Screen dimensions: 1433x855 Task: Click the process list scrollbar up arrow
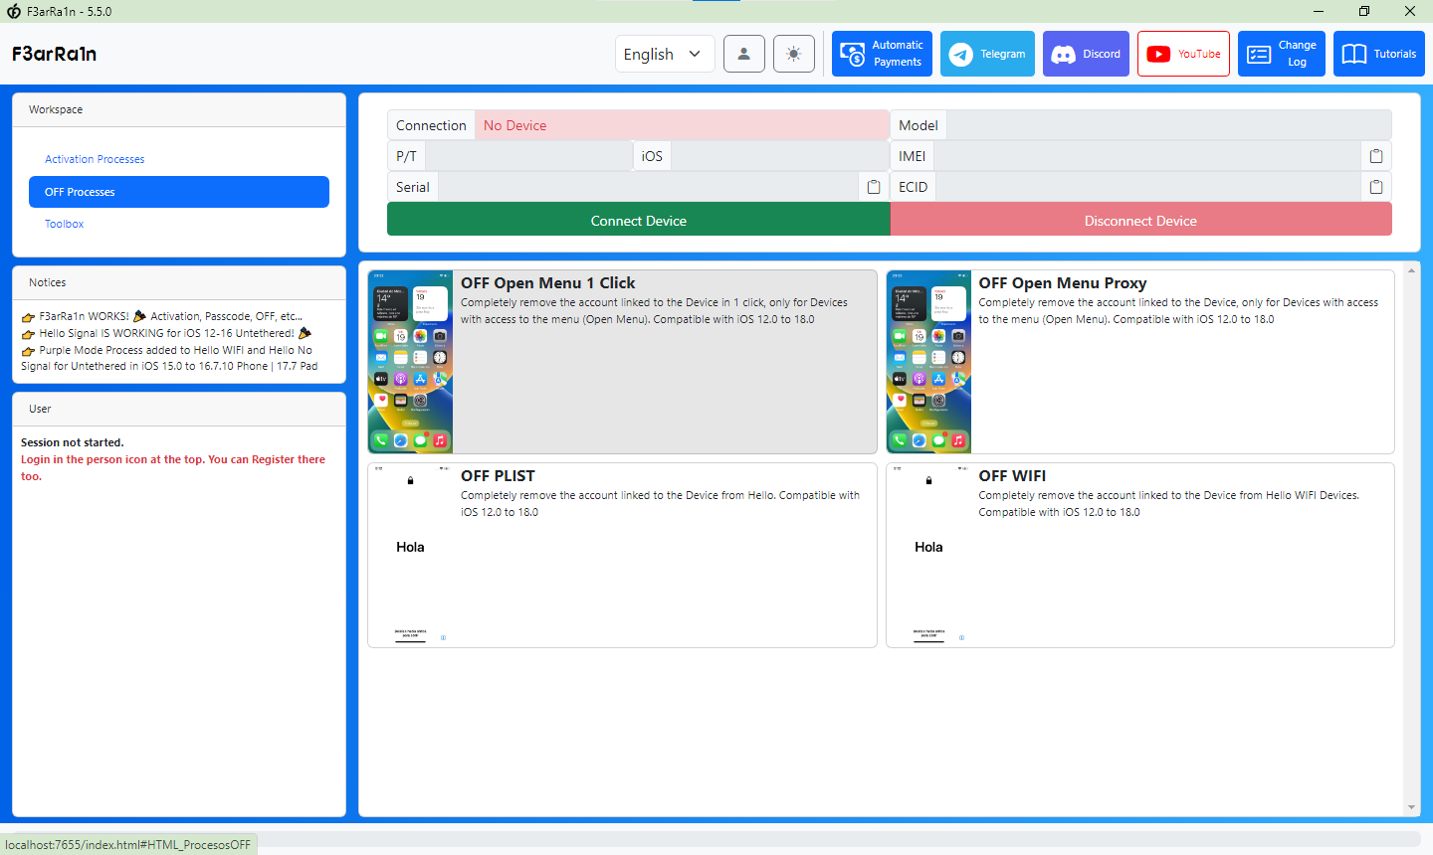pos(1411,269)
